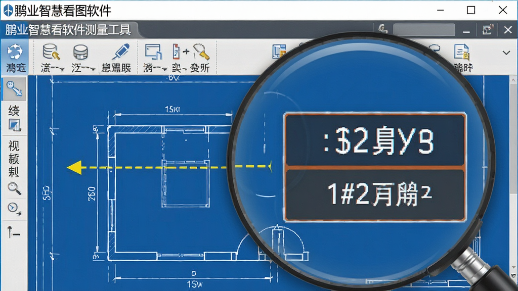Viewport: 518px width, 291px height.
Task: Click the clock-with-arrow icon in left sidebar
Action: pos(14,209)
